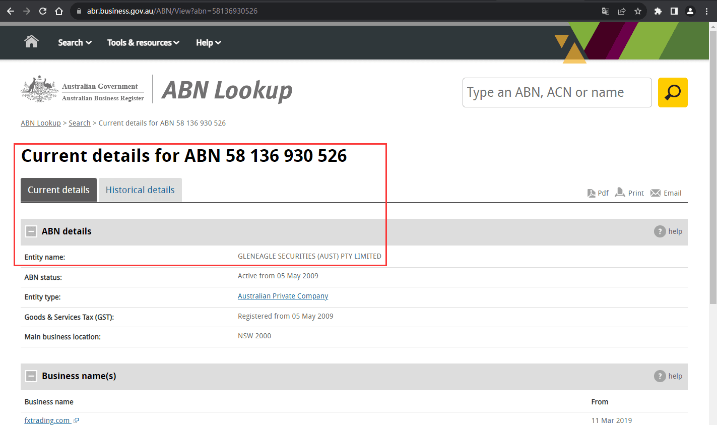Click the Search breadcrumb link
This screenshot has width=717, height=425.
(x=80, y=123)
